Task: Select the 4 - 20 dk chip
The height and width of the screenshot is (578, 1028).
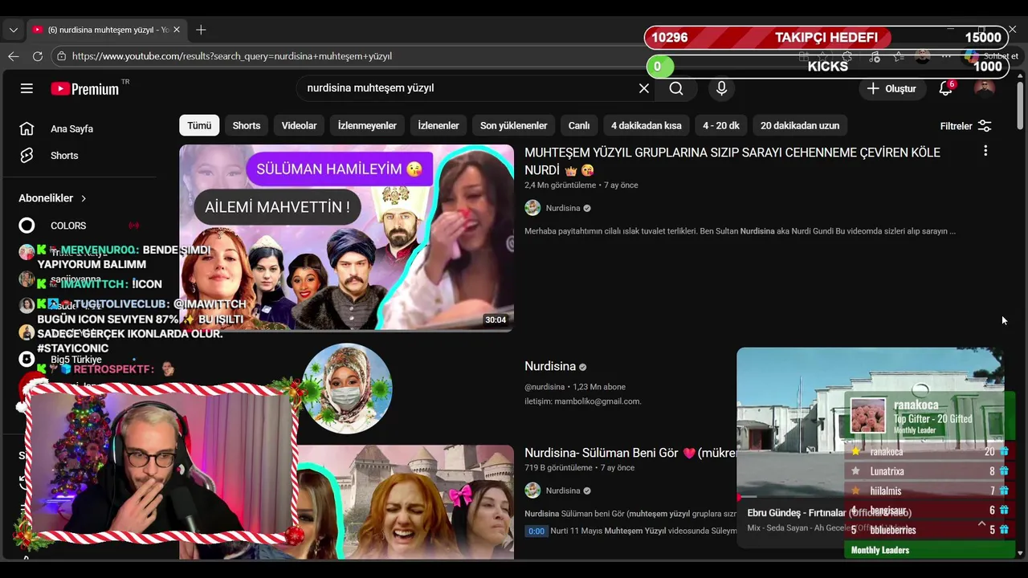Action: tap(721, 125)
